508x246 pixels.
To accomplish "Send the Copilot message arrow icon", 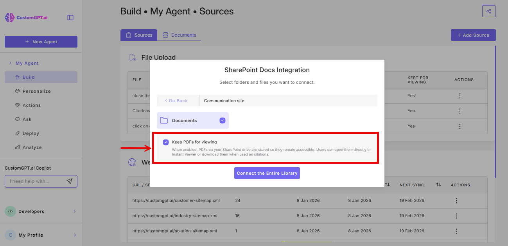I will (x=70, y=181).
